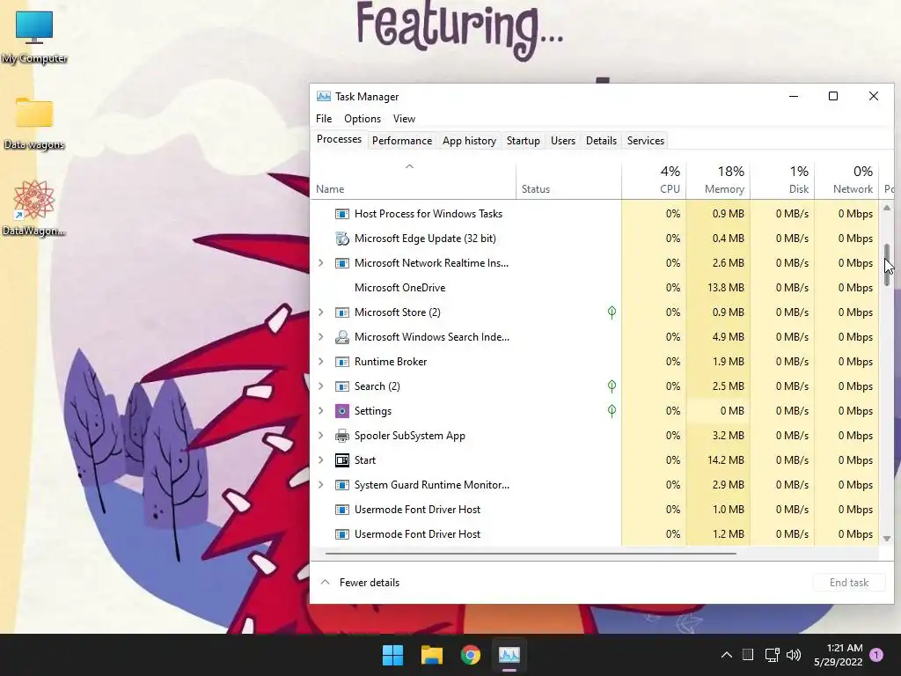Switch to the Performance tab
The height and width of the screenshot is (676, 901).
[402, 141]
